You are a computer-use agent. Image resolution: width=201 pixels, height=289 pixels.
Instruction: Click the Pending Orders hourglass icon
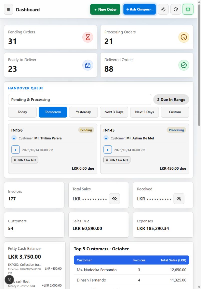[88, 37]
